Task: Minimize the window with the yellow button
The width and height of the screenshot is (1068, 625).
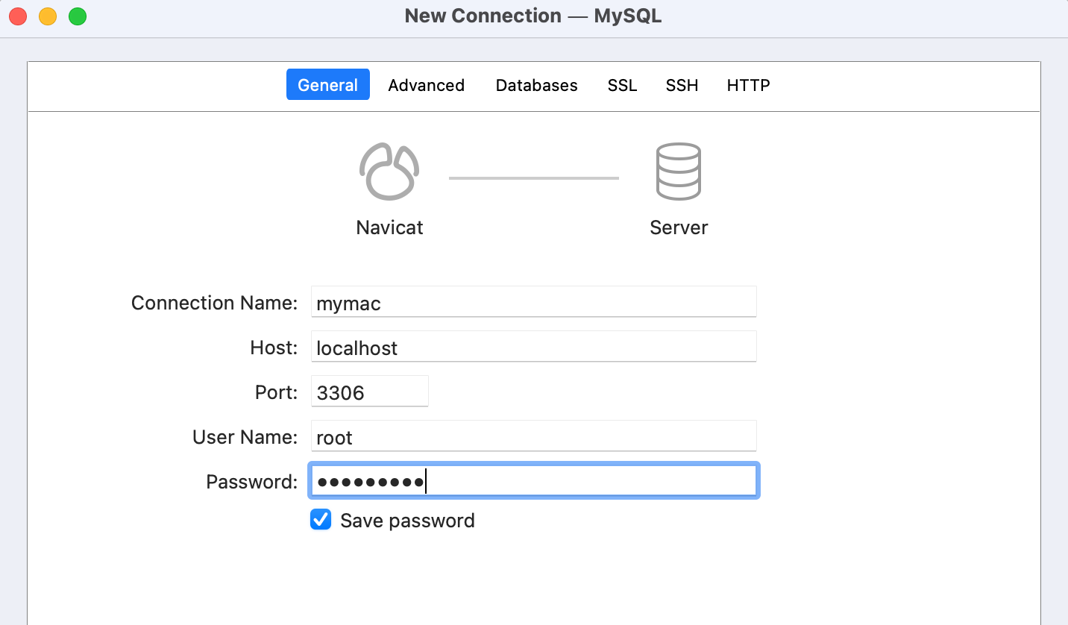Action: (x=48, y=16)
